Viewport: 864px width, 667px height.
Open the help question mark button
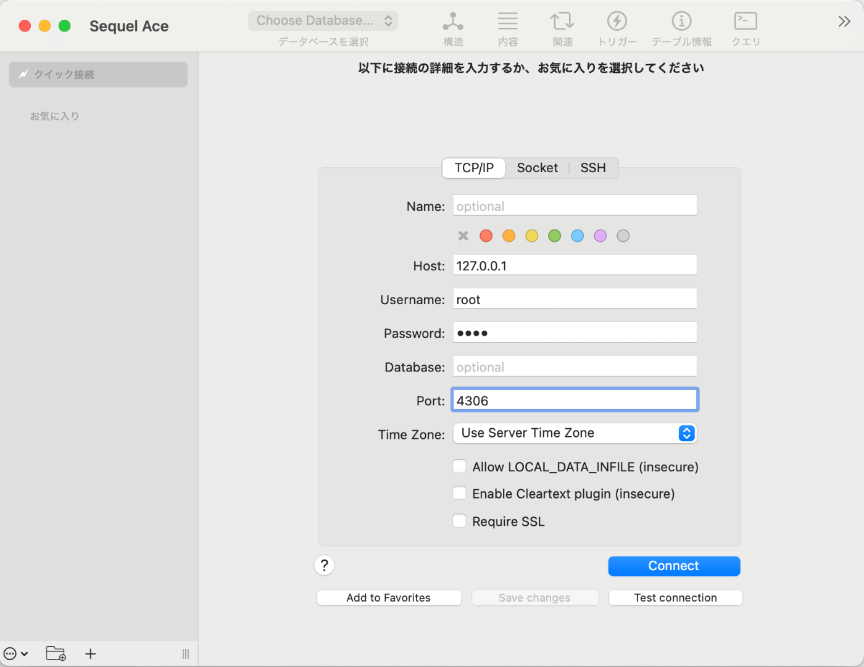(x=325, y=565)
